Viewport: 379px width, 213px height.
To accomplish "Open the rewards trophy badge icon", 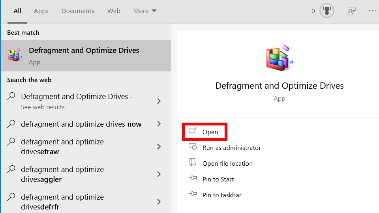I will [x=327, y=11].
